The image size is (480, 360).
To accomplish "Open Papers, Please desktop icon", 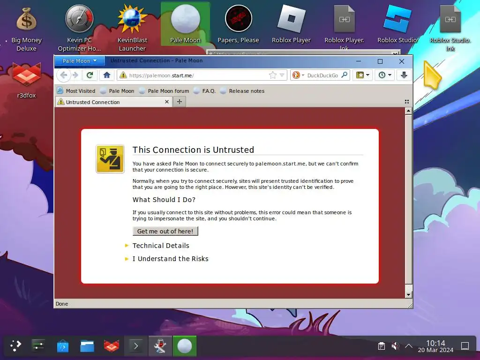I will (238, 24).
